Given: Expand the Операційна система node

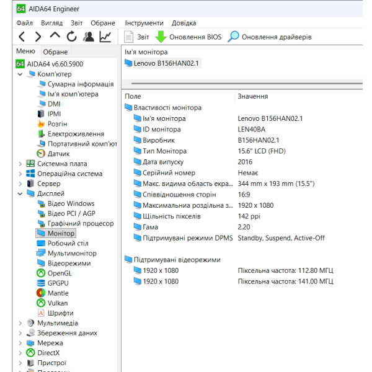Looking at the screenshot, I should 20,174.
